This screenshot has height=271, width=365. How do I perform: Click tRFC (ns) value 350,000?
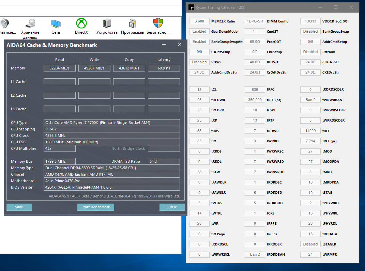(x=255, y=100)
